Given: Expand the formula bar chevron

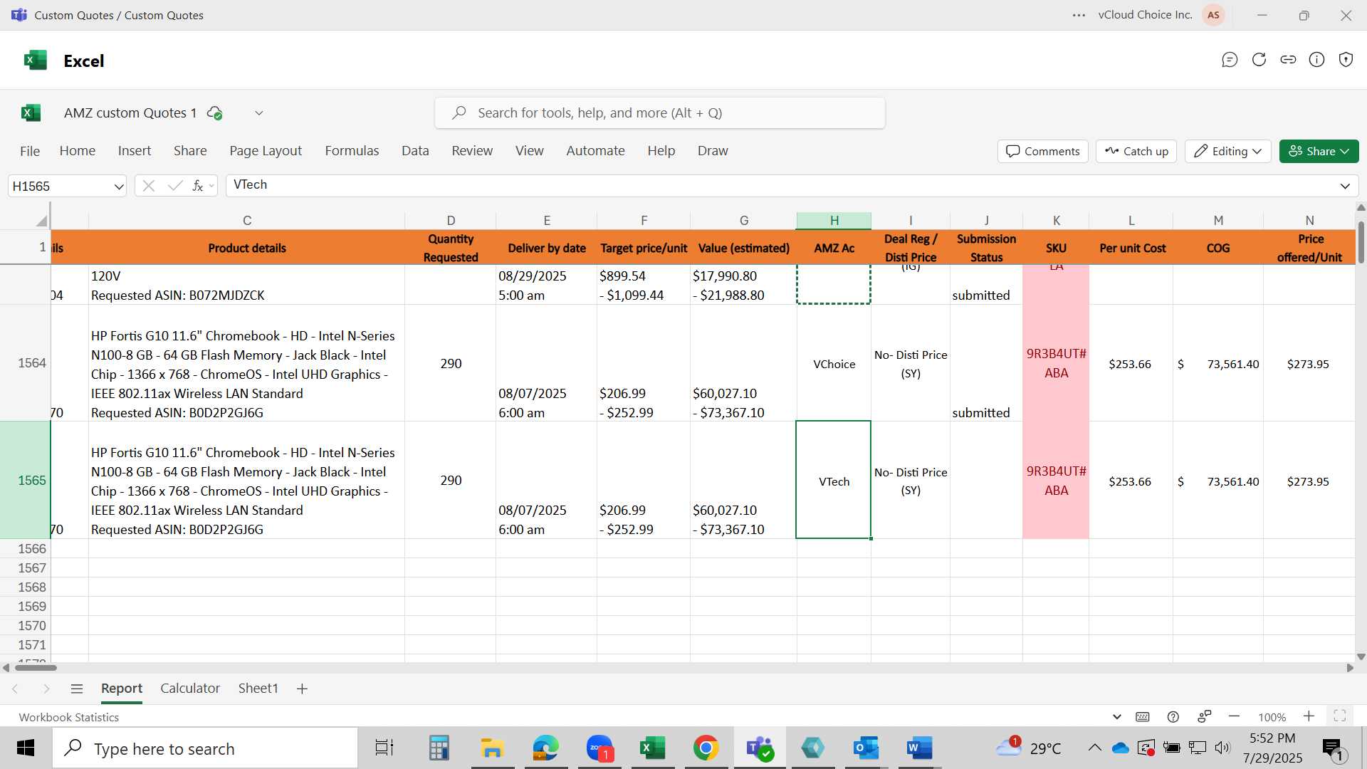Looking at the screenshot, I should pyautogui.click(x=1345, y=187).
